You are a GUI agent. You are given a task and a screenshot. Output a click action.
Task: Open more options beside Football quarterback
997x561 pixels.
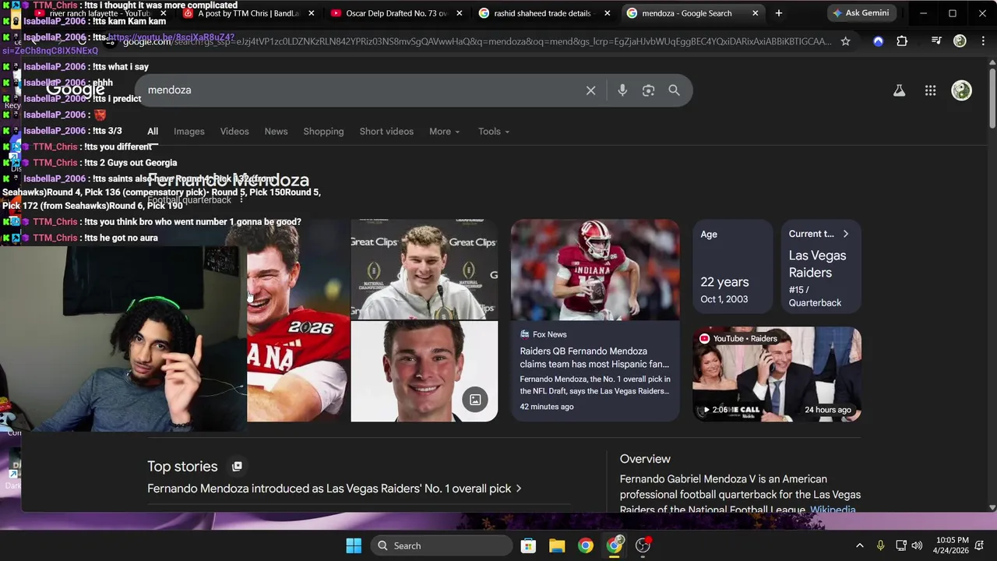[x=241, y=200]
